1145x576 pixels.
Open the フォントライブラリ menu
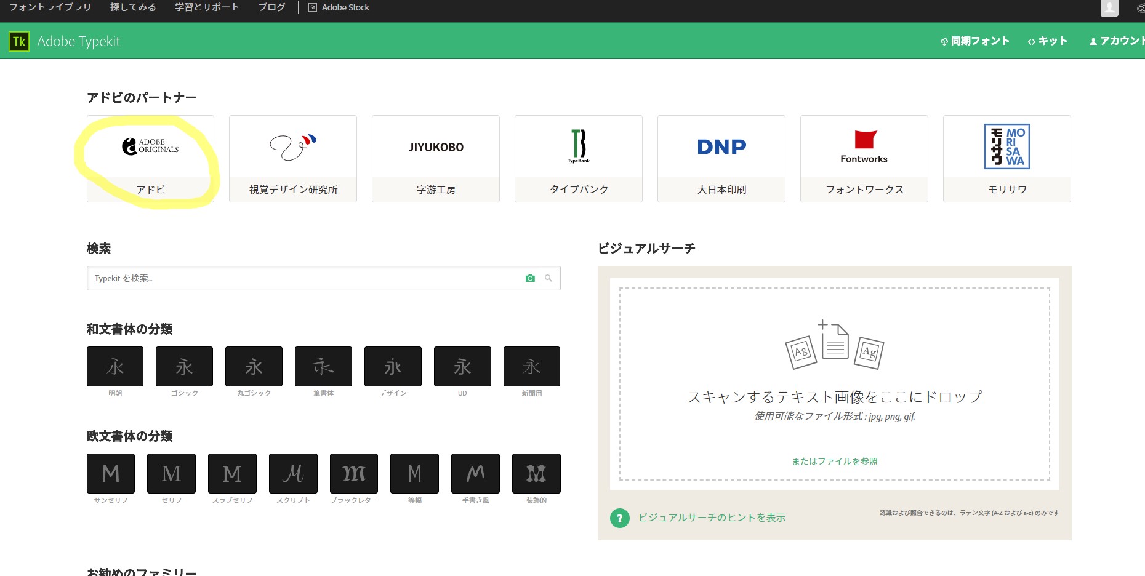click(50, 7)
